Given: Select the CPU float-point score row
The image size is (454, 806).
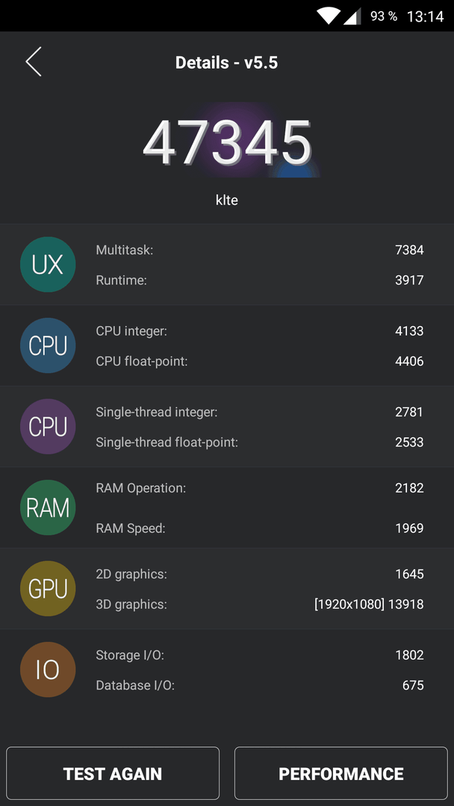Looking at the screenshot, I should pyautogui.click(x=260, y=361).
